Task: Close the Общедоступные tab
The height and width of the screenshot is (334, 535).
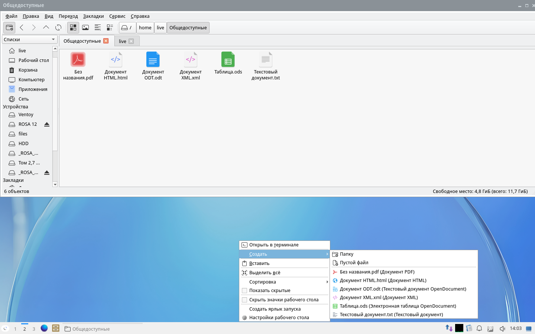Action: coord(106,41)
